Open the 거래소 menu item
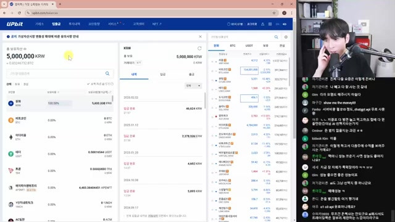This screenshot has height=222, width=395. pyautogui.click(x=39, y=24)
